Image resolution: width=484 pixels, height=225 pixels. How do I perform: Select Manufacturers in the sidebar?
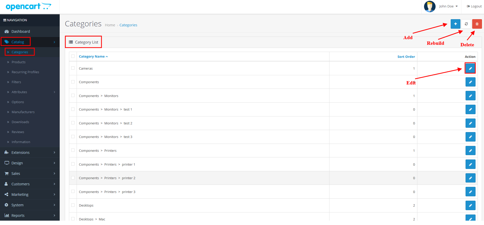point(23,112)
